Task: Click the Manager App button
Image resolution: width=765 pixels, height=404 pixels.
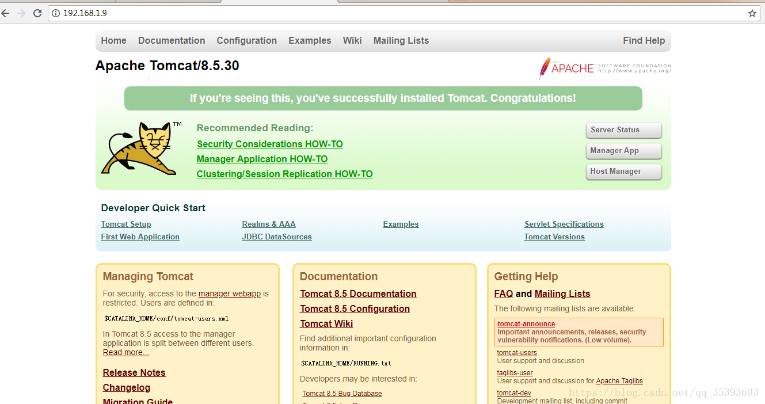Action: pos(623,151)
